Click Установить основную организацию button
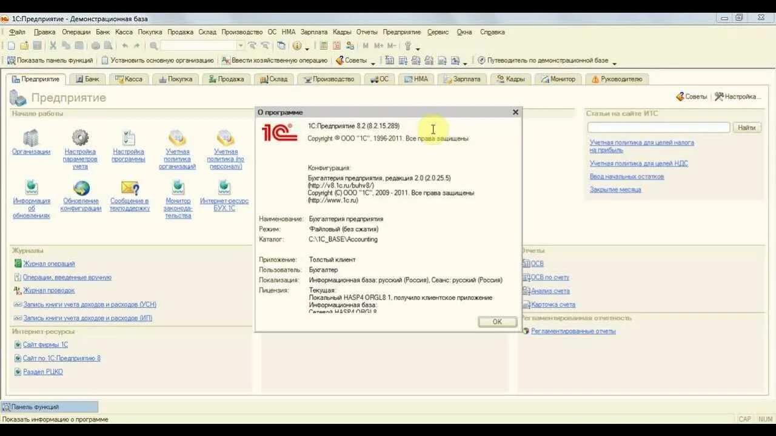Screen dimensions: 776x436 click(158, 61)
